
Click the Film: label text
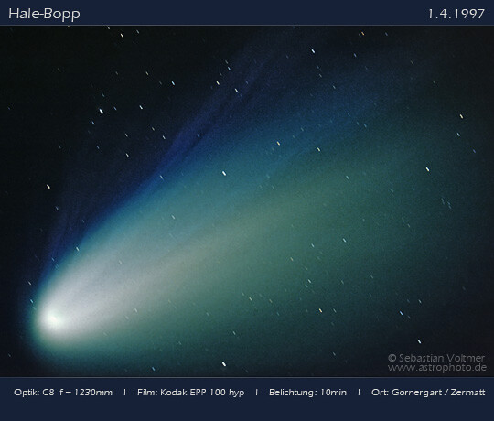point(147,393)
